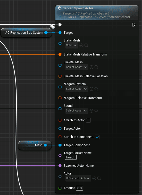Viewport: 142px width, 195px height.
Task: Click the Target input pin
Action: pos(60,33)
